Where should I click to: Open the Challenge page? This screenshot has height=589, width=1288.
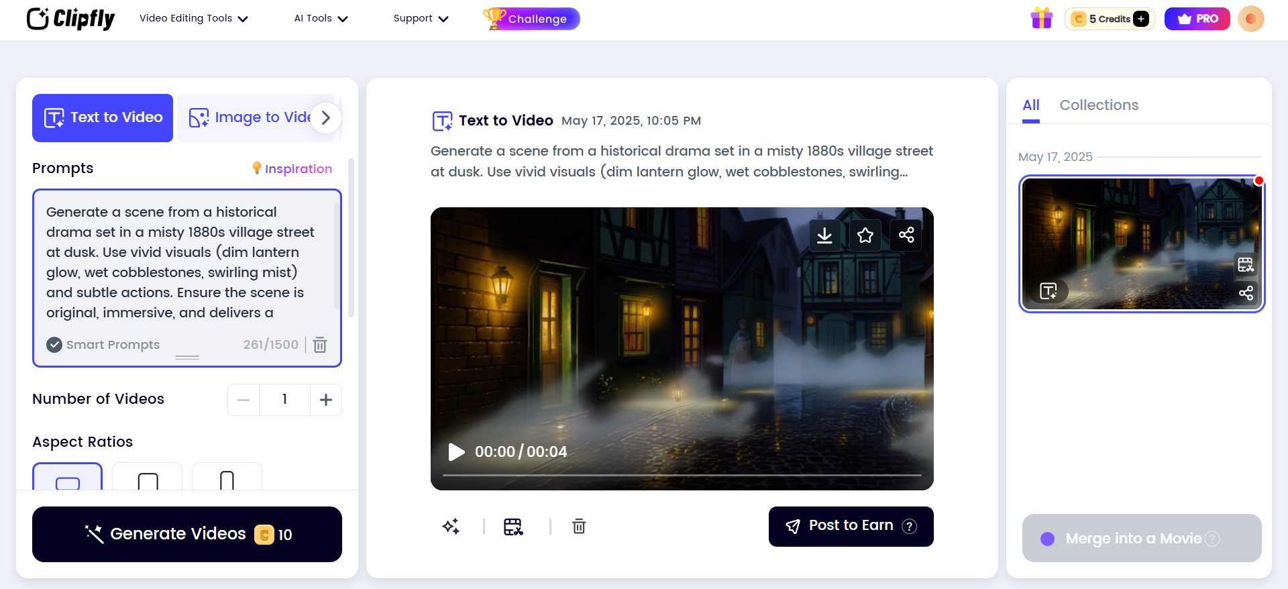(x=531, y=19)
